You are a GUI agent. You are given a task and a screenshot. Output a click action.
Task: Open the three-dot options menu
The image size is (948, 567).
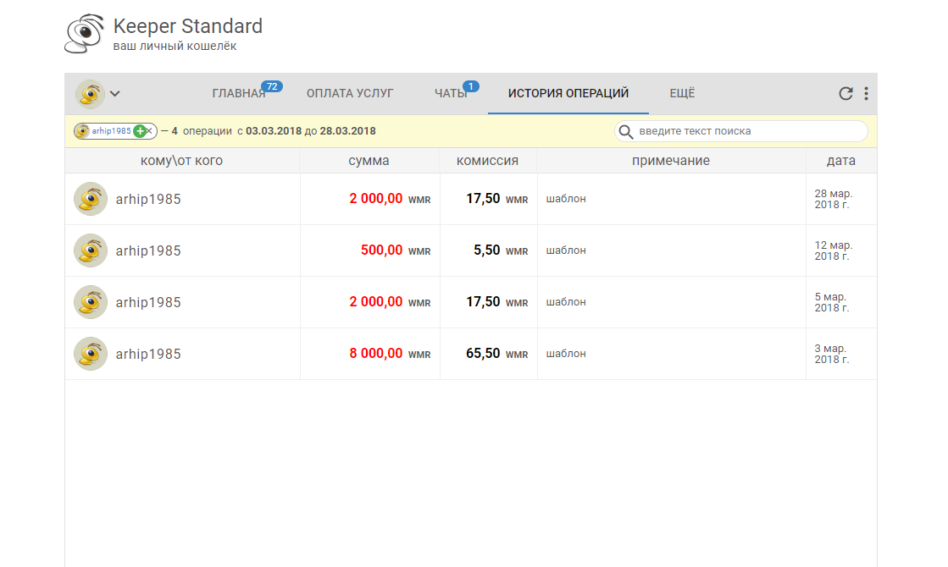point(867,94)
